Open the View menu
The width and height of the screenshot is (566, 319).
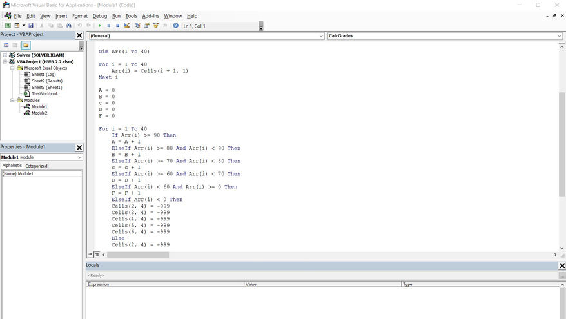click(45, 16)
